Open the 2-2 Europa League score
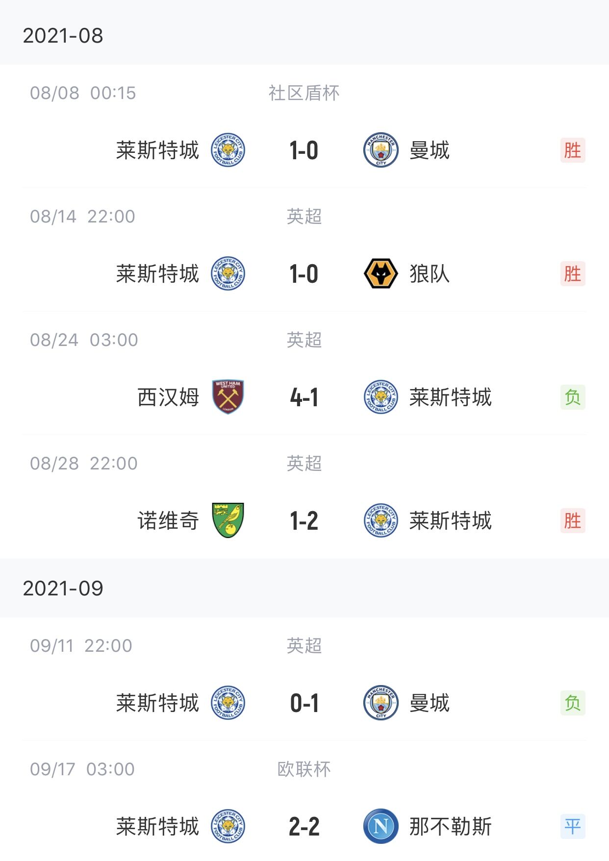The height and width of the screenshot is (861, 609). pyautogui.click(x=304, y=827)
